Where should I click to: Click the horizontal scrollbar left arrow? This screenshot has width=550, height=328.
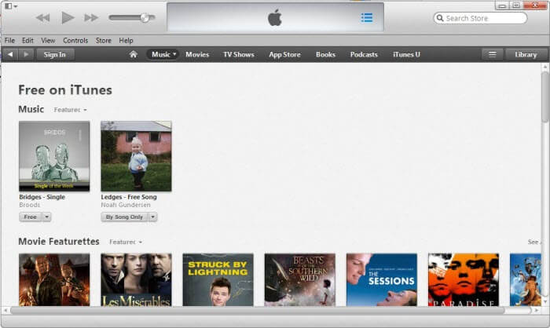[5, 311]
